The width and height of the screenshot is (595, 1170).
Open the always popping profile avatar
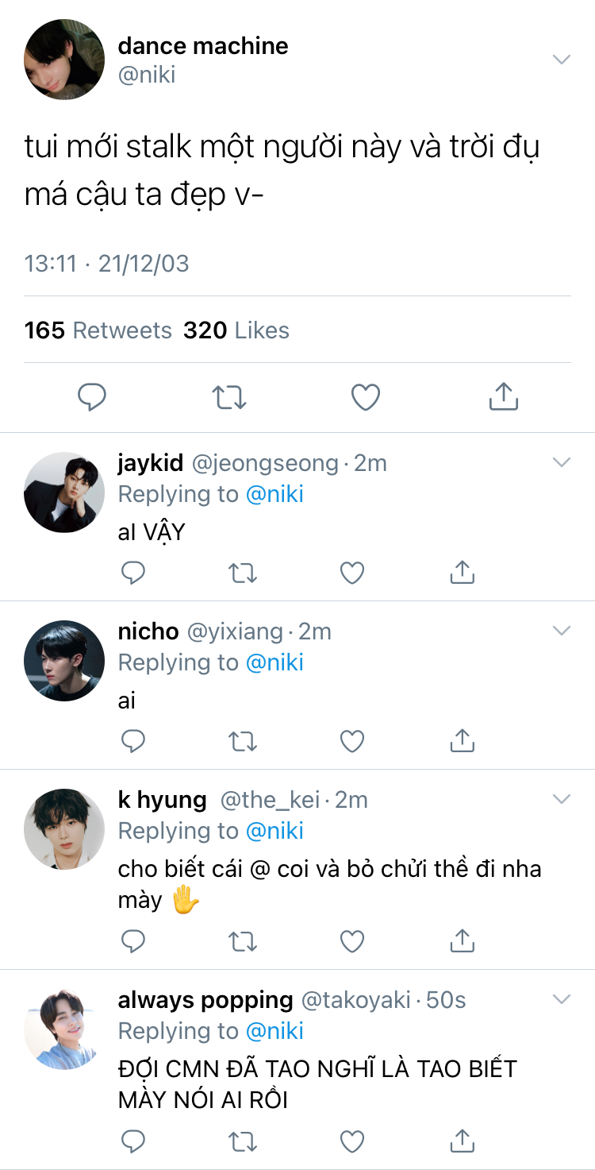tap(64, 1029)
